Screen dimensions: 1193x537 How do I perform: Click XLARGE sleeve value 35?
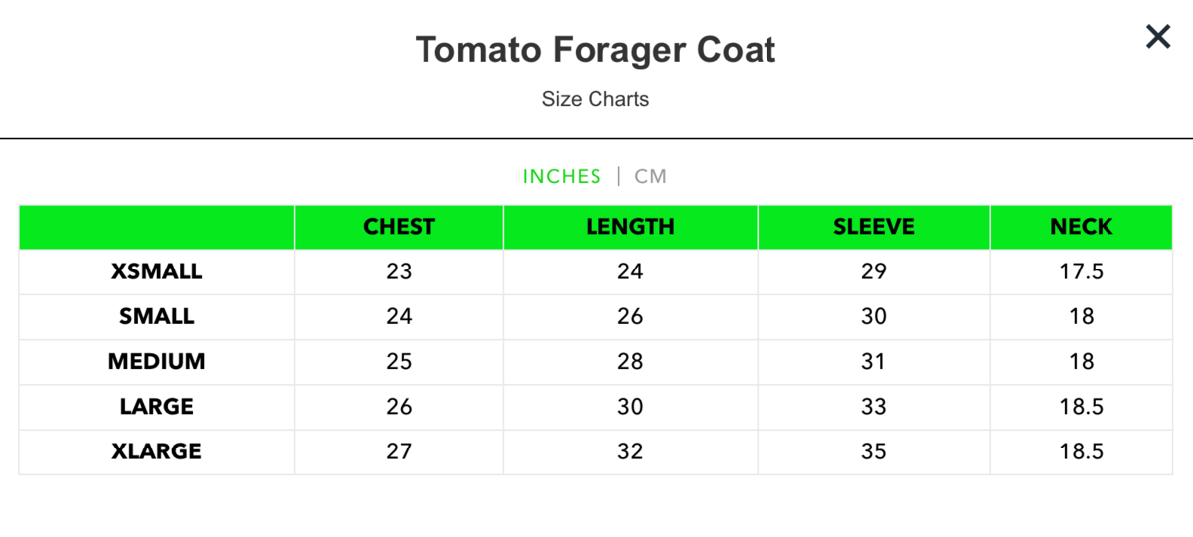(873, 451)
